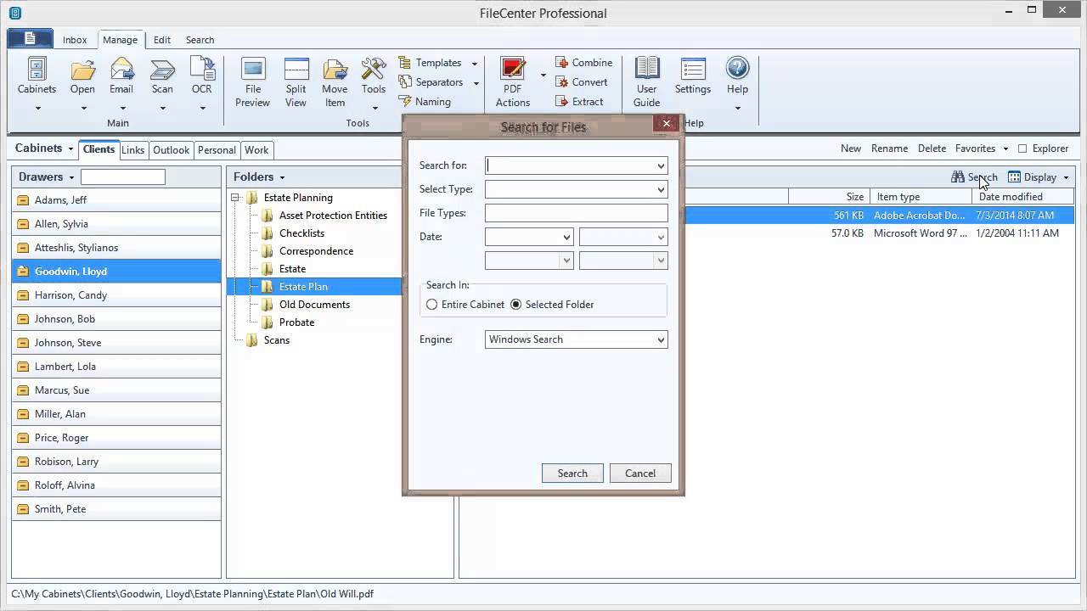Select the Johnson, Bob drawer
The height and width of the screenshot is (611, 1087).
pyautogui.click(x=116, y=319)
